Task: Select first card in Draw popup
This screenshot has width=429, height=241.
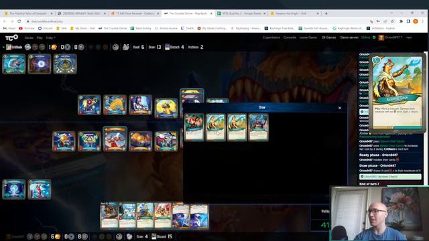Action: pyautogui.click(x=194, y=127)
